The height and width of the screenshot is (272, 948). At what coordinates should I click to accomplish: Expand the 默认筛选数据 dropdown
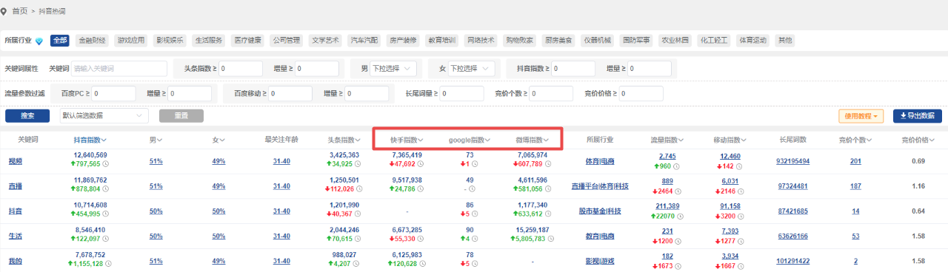pos(104,115)
